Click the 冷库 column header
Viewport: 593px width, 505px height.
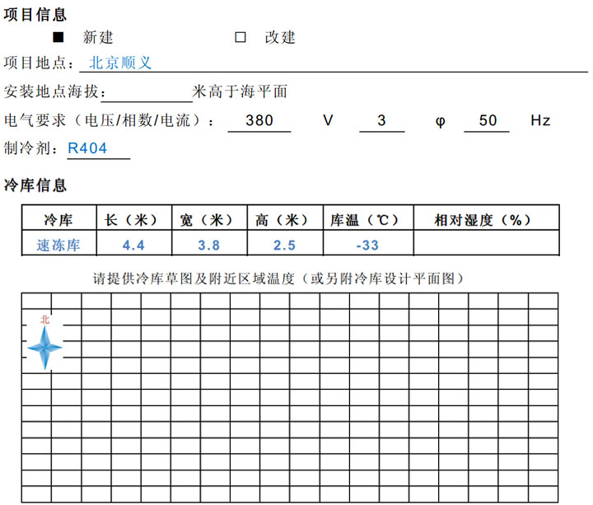coord(58,220)
